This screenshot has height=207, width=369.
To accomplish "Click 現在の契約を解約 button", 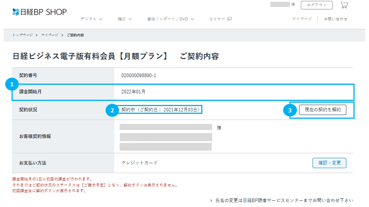I will (323, 110).
